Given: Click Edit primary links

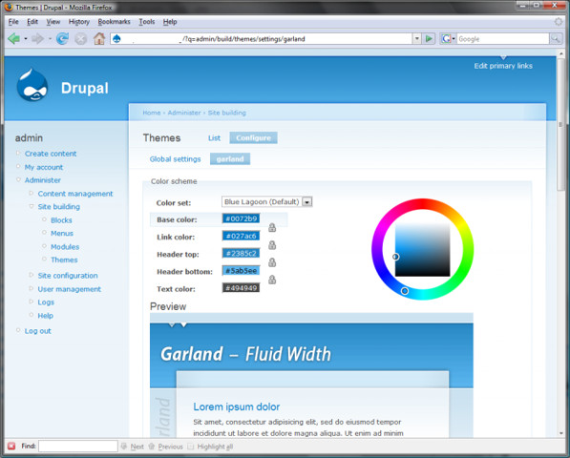Looking at the screenshot, I should tap(503, 66).
